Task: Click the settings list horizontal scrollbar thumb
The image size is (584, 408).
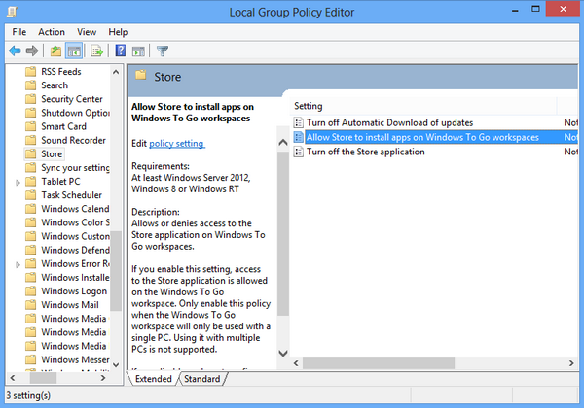Action: 379,363
